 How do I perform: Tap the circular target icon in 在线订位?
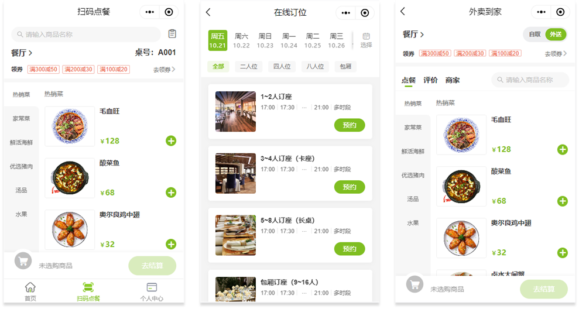pos(365,13)
